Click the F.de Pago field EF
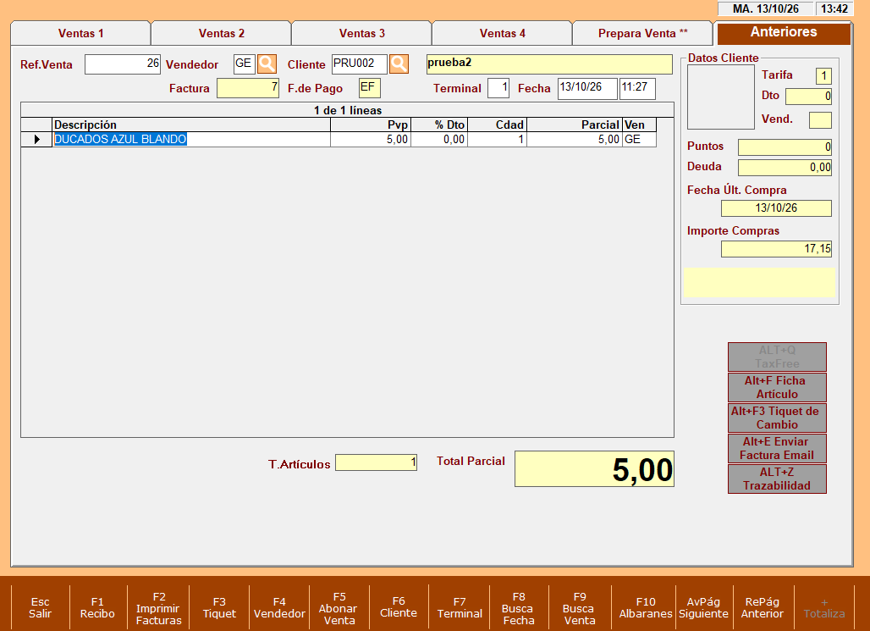Screen dimensions: 870x631 coord(370,88)
